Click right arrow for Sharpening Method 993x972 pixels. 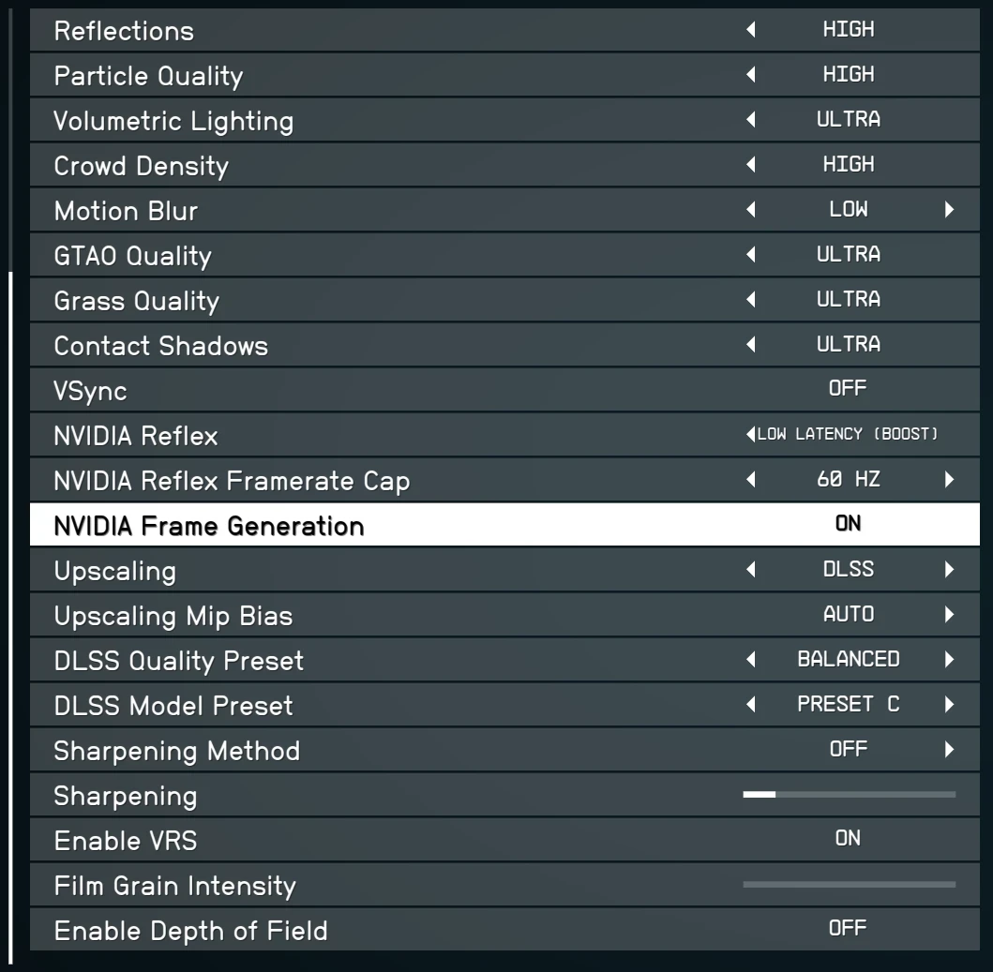click(949, 750)
